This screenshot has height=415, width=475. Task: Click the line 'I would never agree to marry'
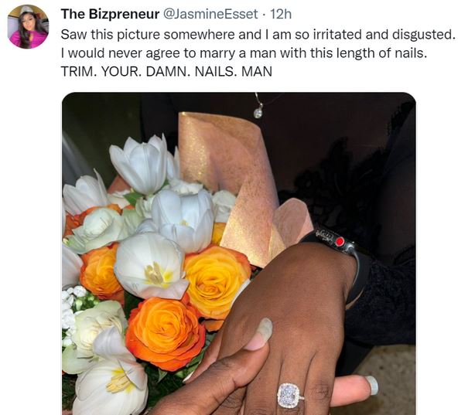[x=244, y=53]
